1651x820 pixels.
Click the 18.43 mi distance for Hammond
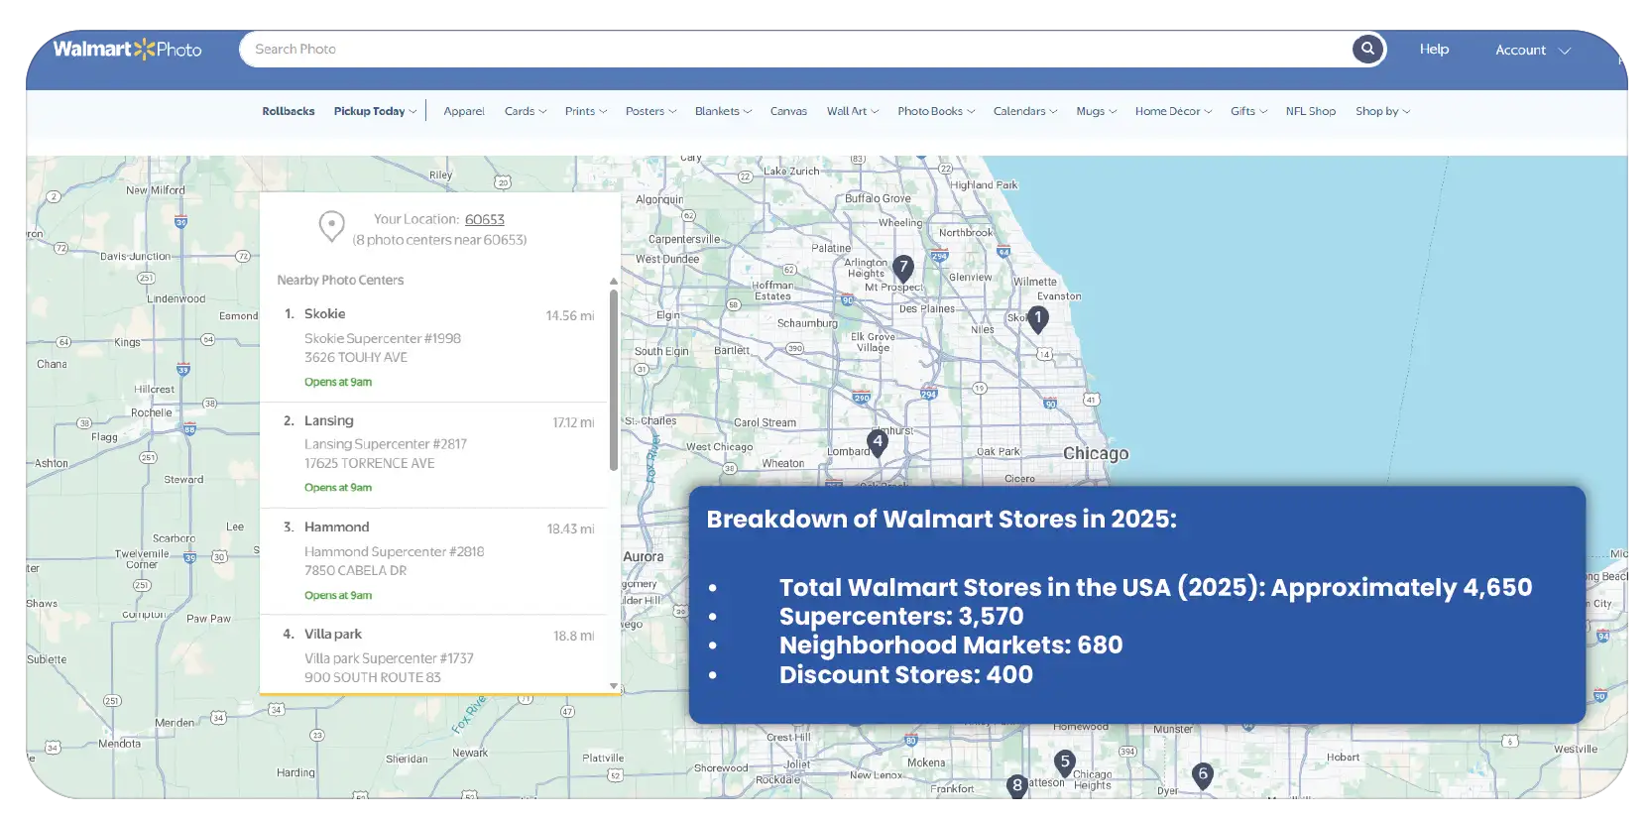(570, 528)
